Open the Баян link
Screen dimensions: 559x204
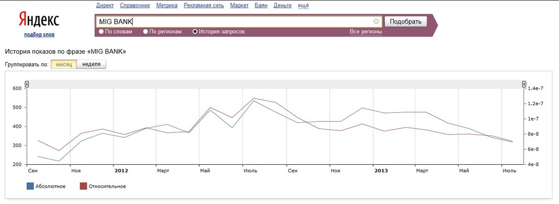pyautogui.click(x=261, y=5)
